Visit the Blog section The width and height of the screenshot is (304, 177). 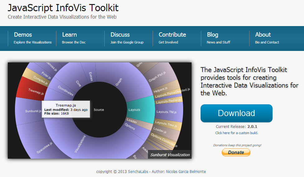click(x=212, y=35)
